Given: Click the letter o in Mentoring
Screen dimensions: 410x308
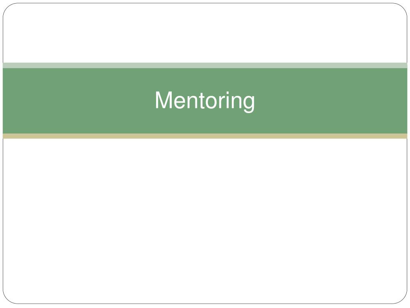Looking at the screenshot, I should pyautogui.click(x=211, y=102).
